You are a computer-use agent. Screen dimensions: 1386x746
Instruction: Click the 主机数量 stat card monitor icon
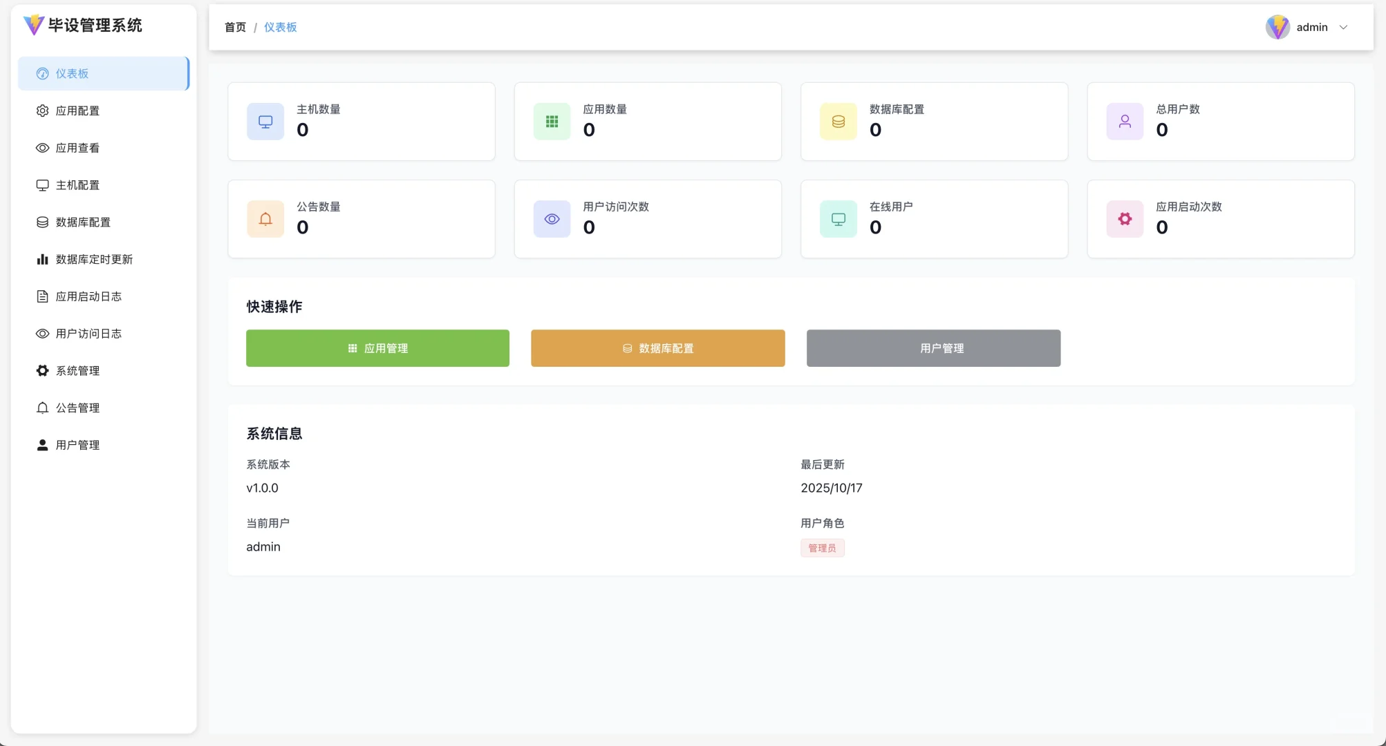[x=265, y=121]
